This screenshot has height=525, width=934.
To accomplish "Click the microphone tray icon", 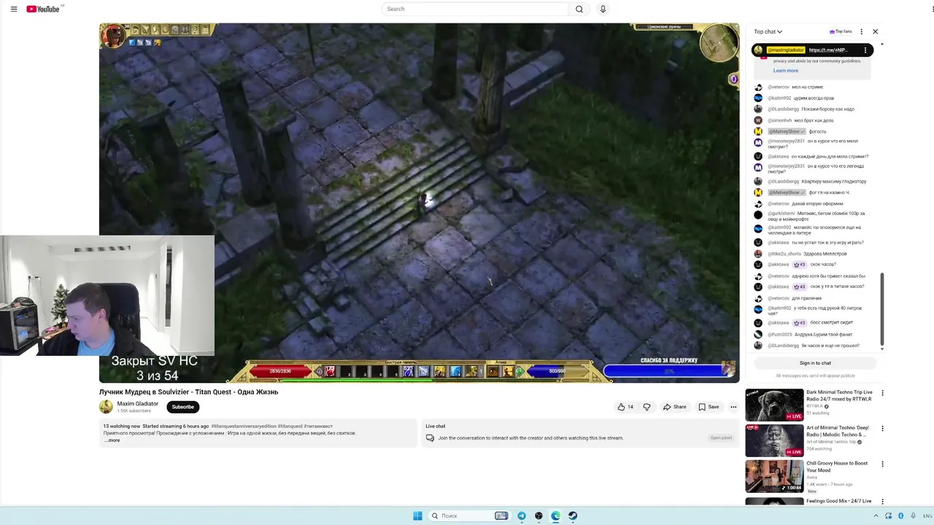I will (x=912, y=516).
